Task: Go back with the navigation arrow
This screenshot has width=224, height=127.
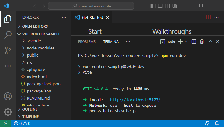Action: point(35,6)
